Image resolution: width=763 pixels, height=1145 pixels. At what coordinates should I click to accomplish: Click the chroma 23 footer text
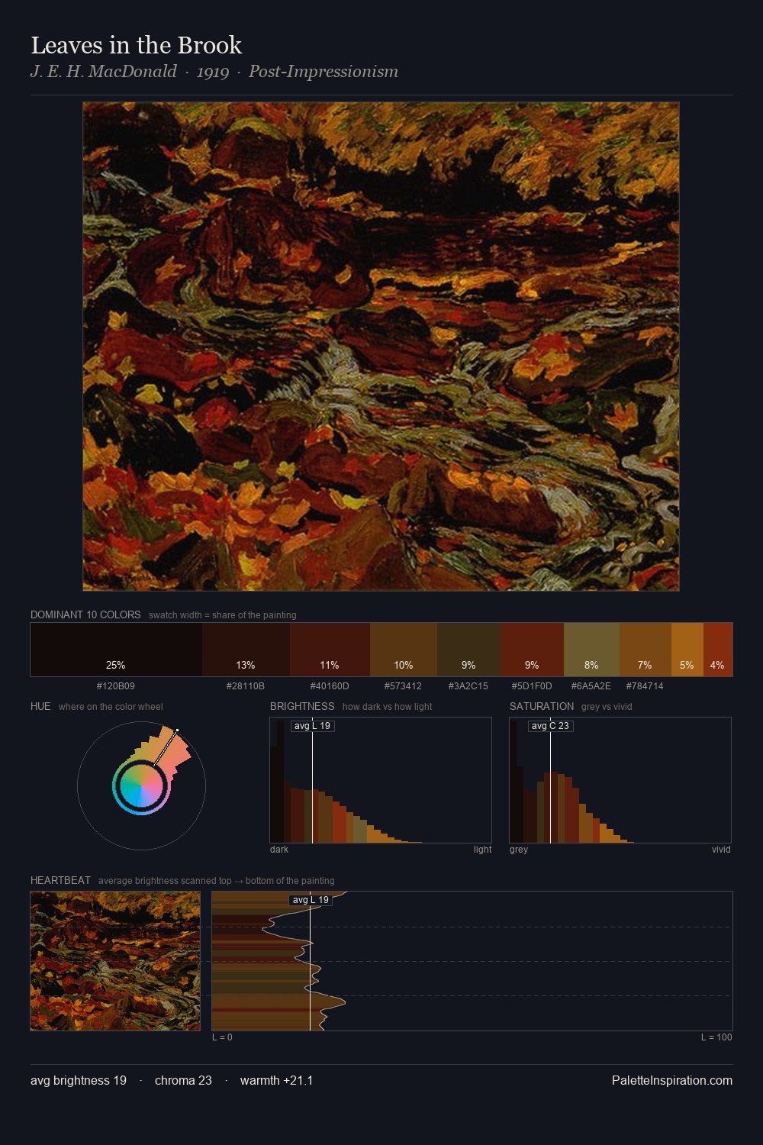183,1081
